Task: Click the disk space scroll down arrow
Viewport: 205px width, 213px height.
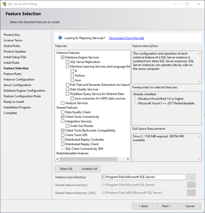Action: coord(199,159)
